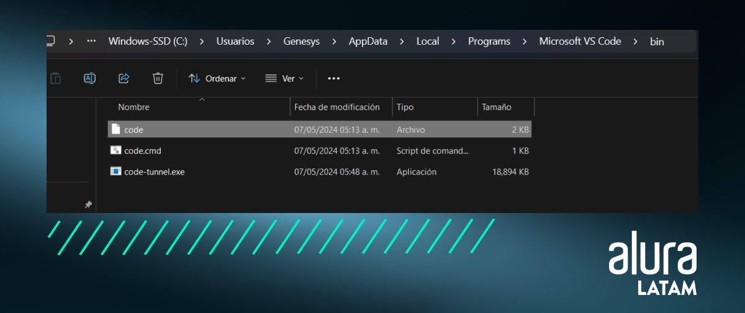This screenshot has width=745, height=313.
Task: Sort by Fecha de modificación column
Action: click(336, 107)
